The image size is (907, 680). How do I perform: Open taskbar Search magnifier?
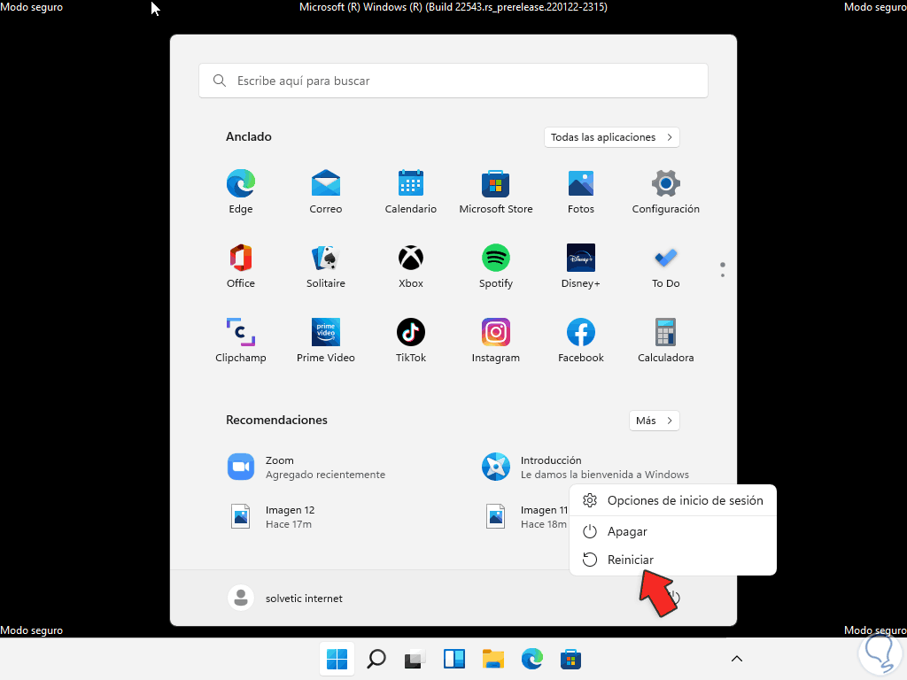tap(376, 659)
